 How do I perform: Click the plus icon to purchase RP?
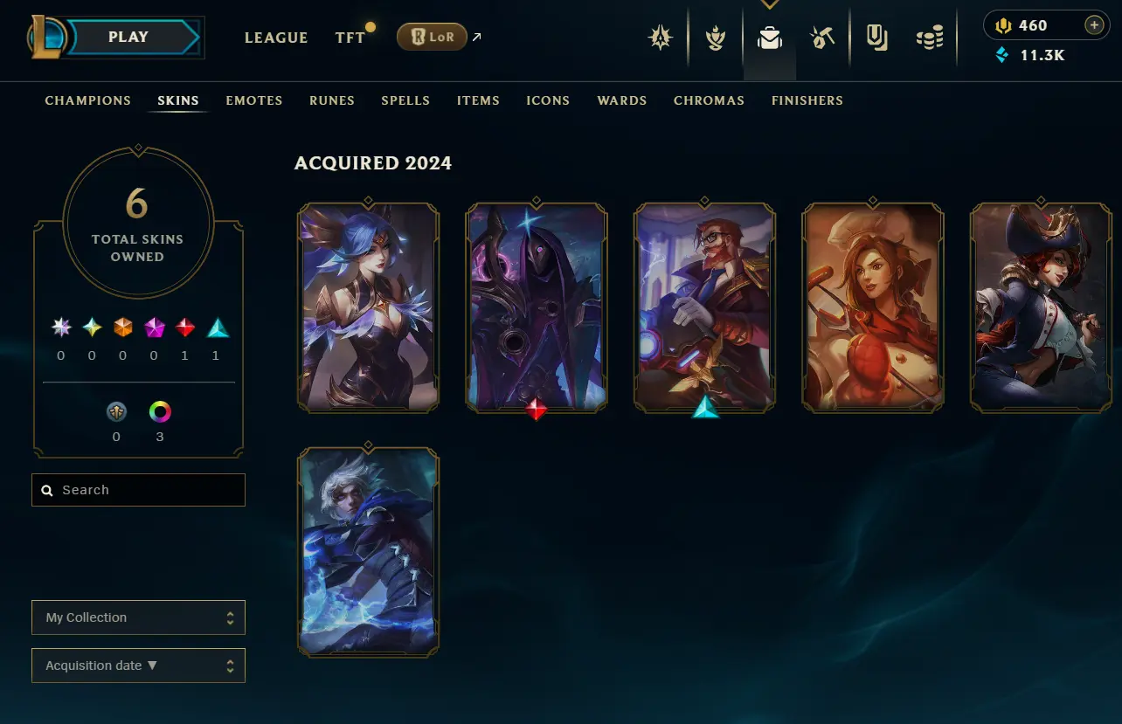click(x=1094, y=25)
